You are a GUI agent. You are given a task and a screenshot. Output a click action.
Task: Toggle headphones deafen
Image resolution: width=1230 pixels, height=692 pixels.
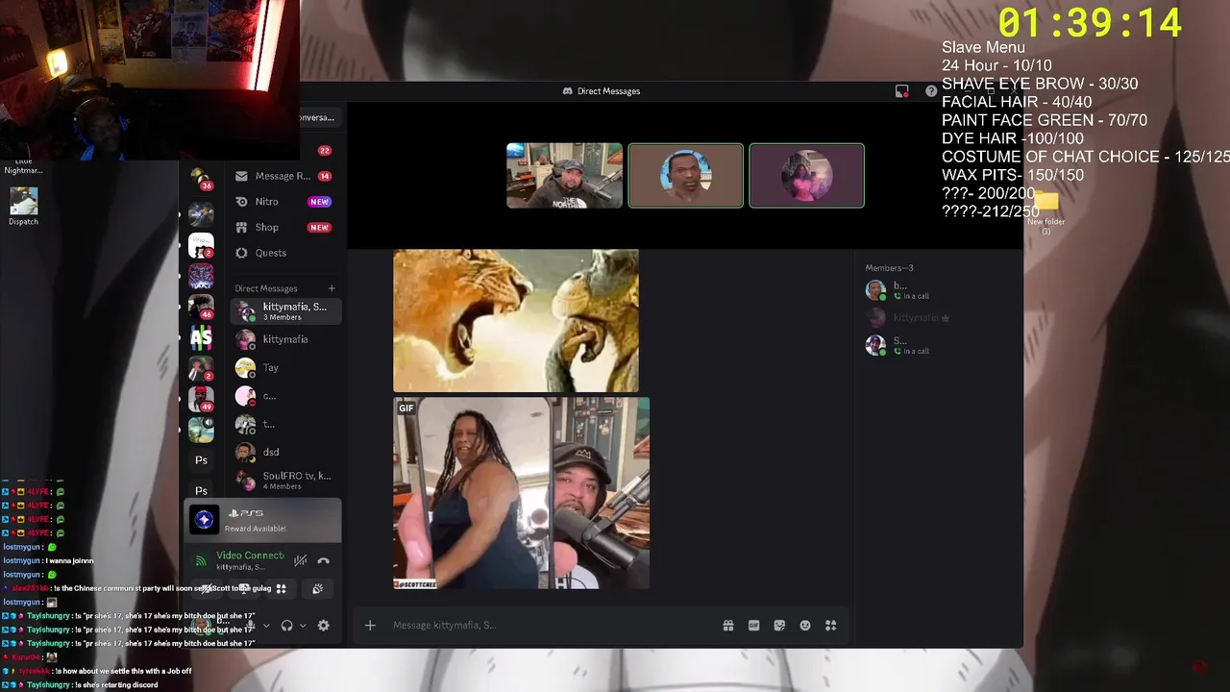[286, 626]
